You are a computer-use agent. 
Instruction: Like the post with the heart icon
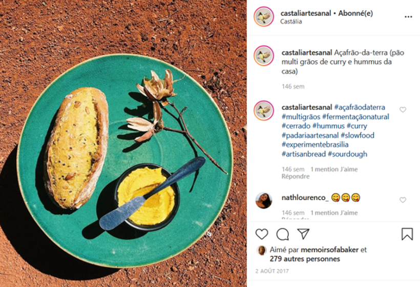[x=262, y=234]
